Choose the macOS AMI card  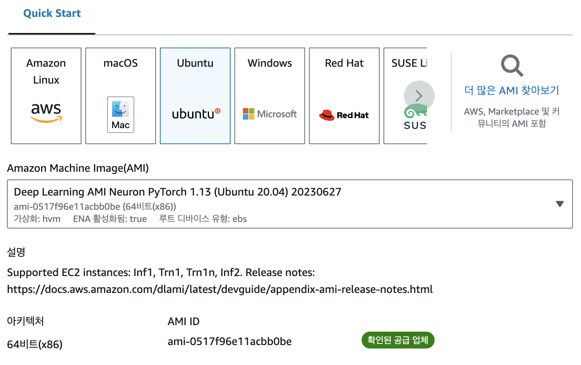click(121, 96)
